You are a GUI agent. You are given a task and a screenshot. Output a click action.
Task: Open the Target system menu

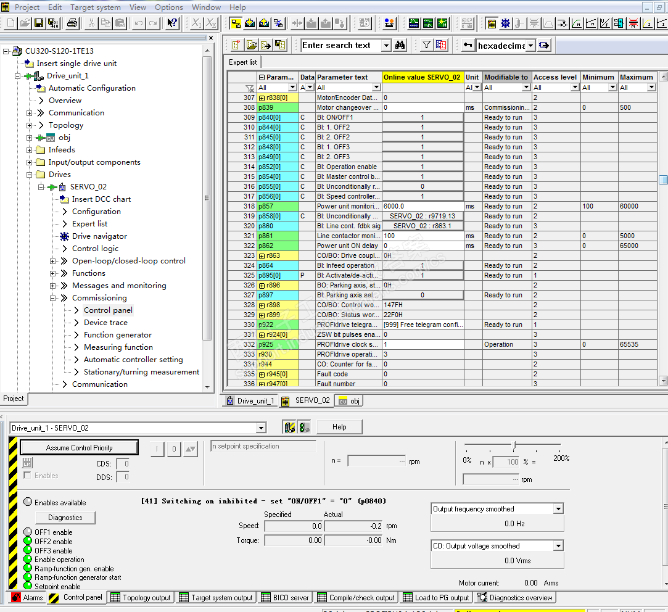pos(95,7)
